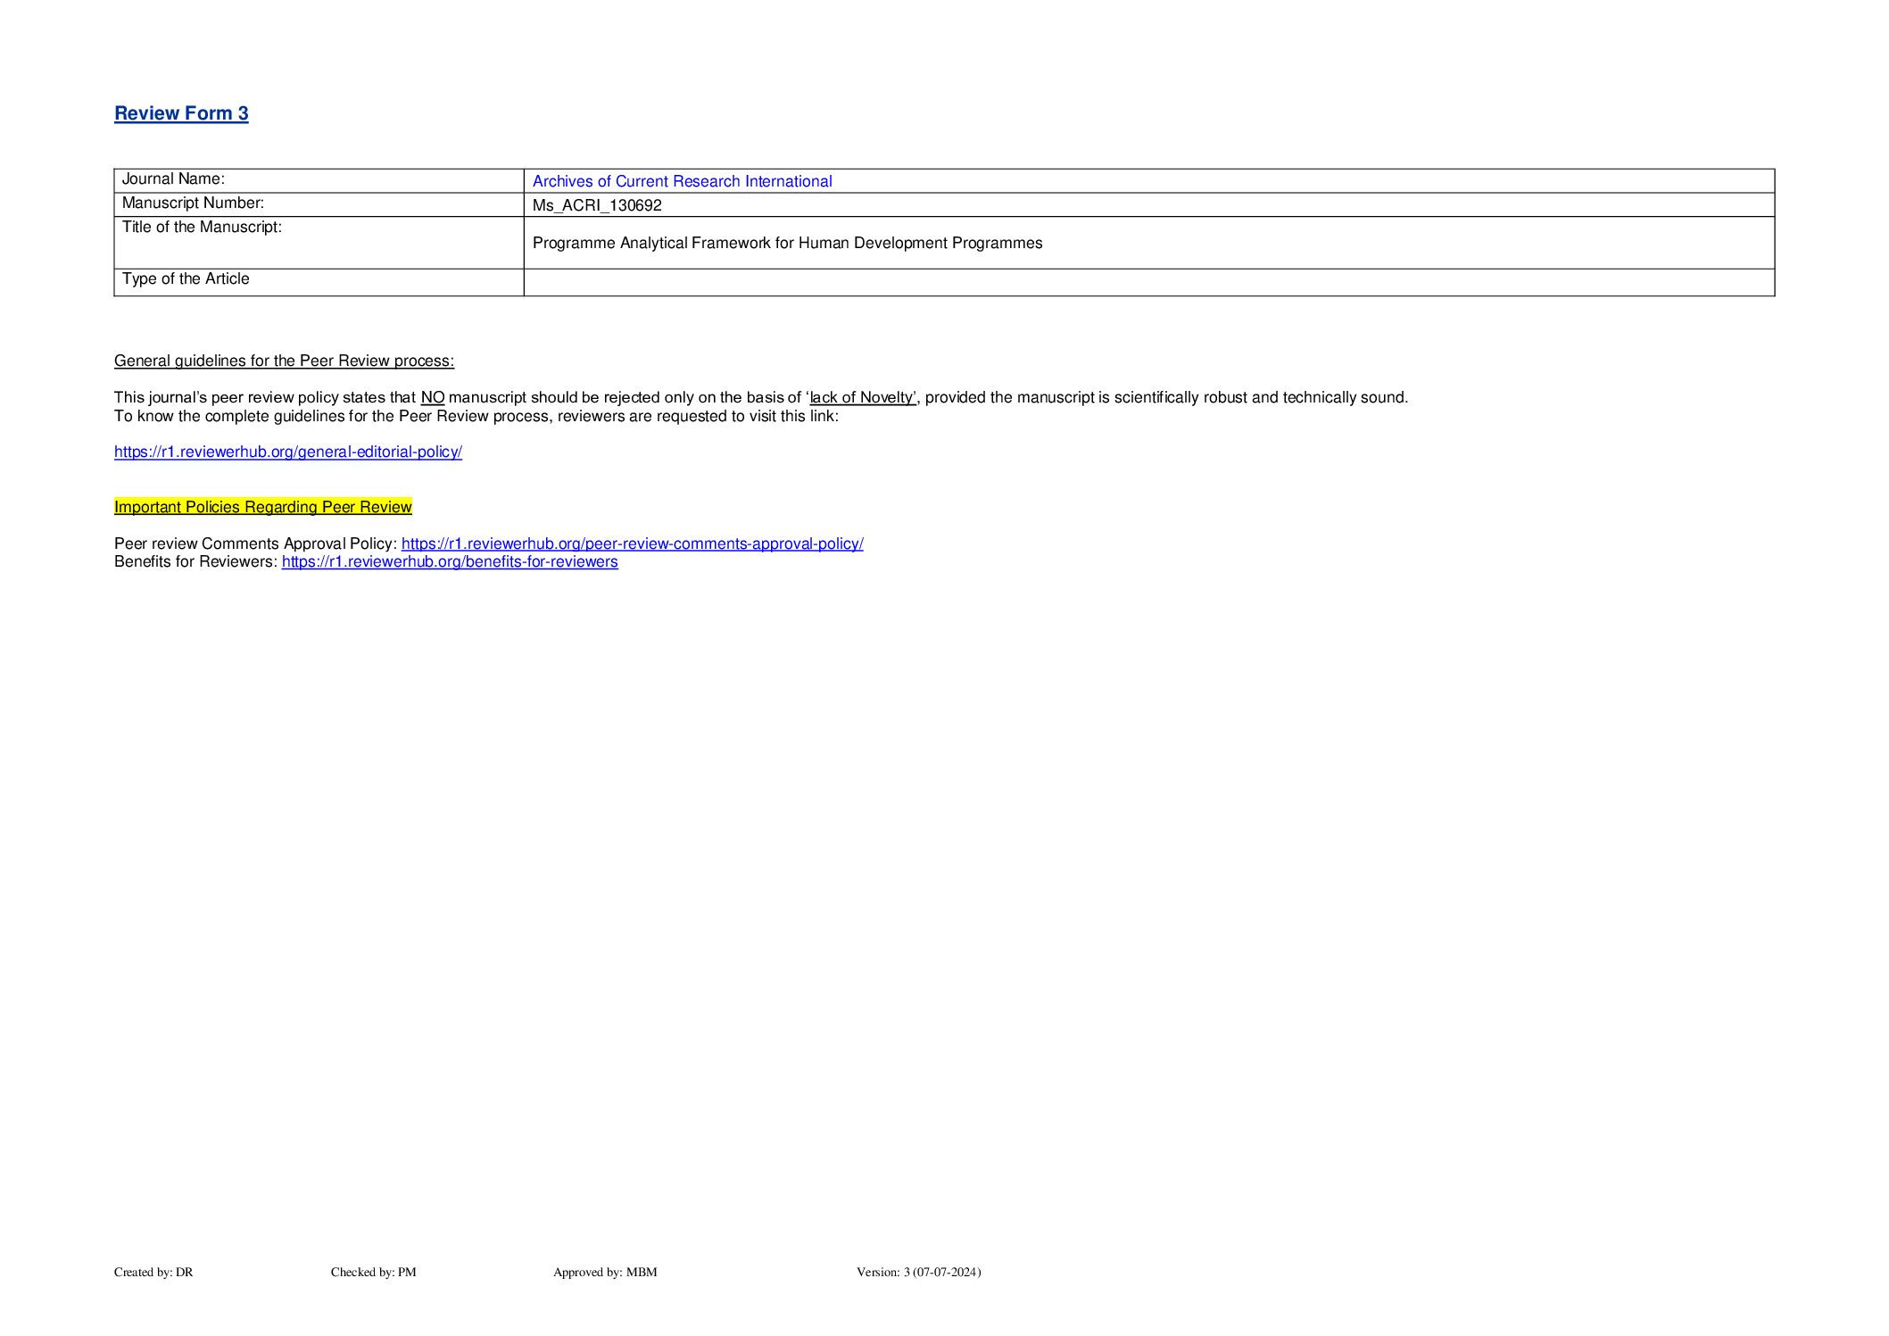Click the Archives of Current Research International text
The image size is (1889, 1336).
tap(682, 181)
